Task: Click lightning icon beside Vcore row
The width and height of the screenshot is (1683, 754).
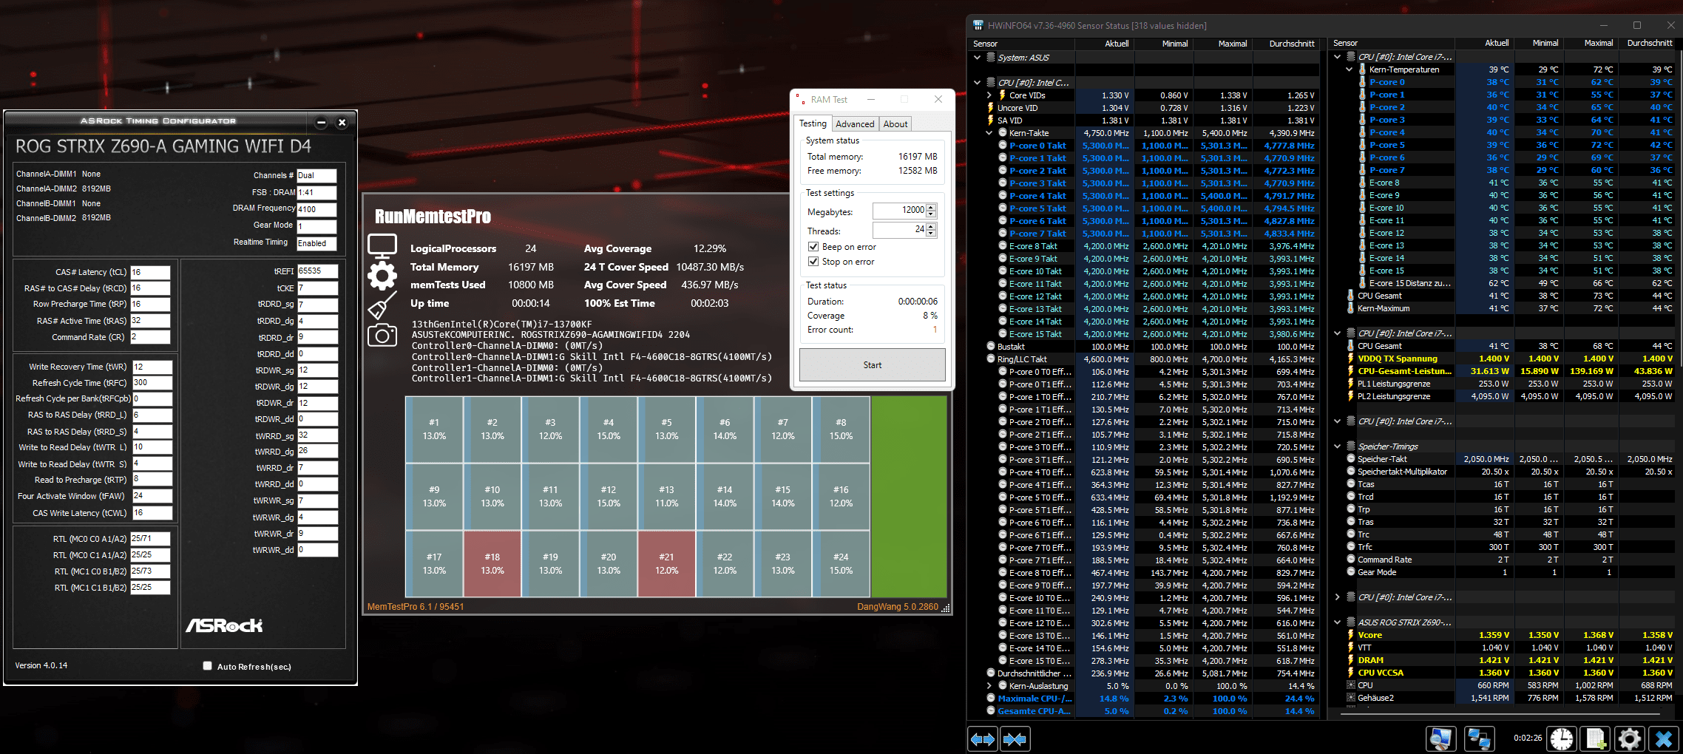Action: (1351, 635)
